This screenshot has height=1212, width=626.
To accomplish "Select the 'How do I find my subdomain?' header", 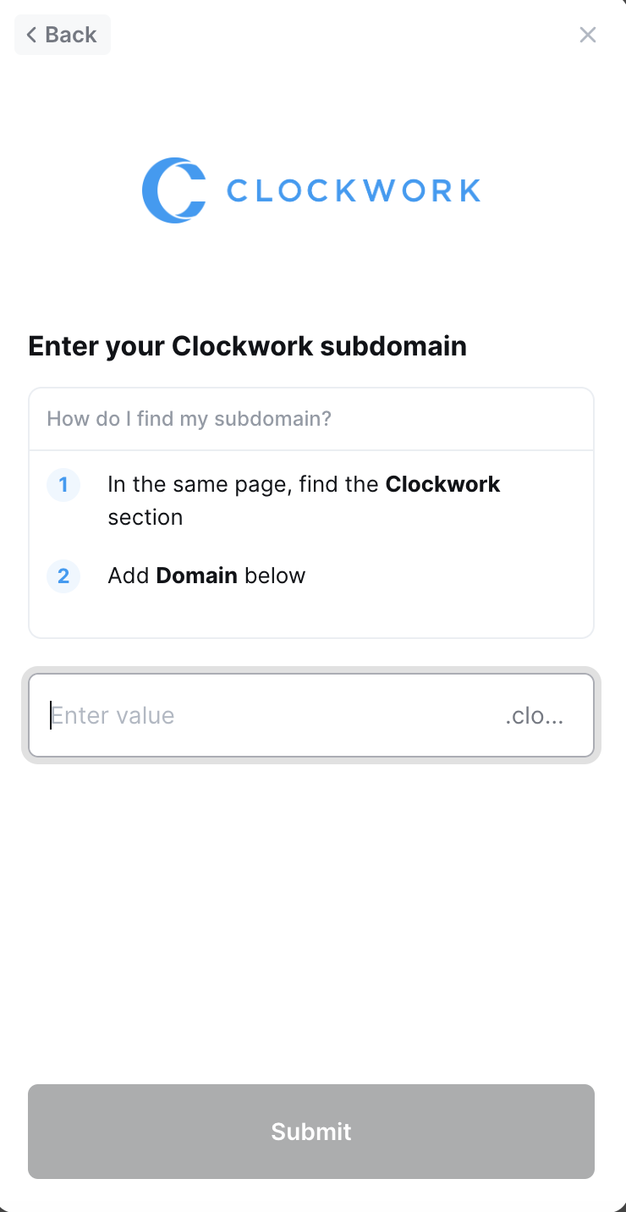I will (189, 419).
